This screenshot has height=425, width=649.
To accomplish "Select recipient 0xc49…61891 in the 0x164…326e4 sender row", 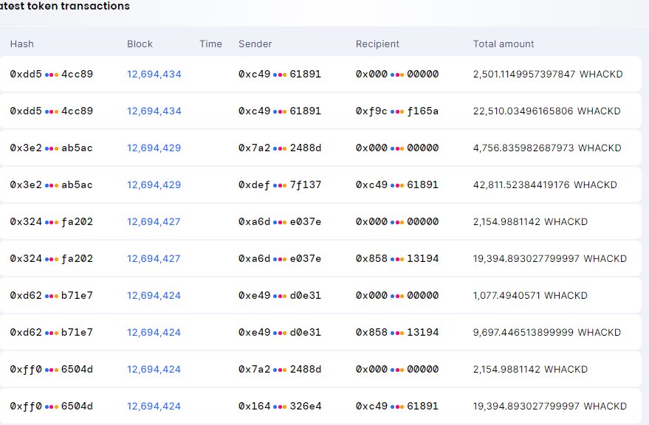I will tap(397, 406).
